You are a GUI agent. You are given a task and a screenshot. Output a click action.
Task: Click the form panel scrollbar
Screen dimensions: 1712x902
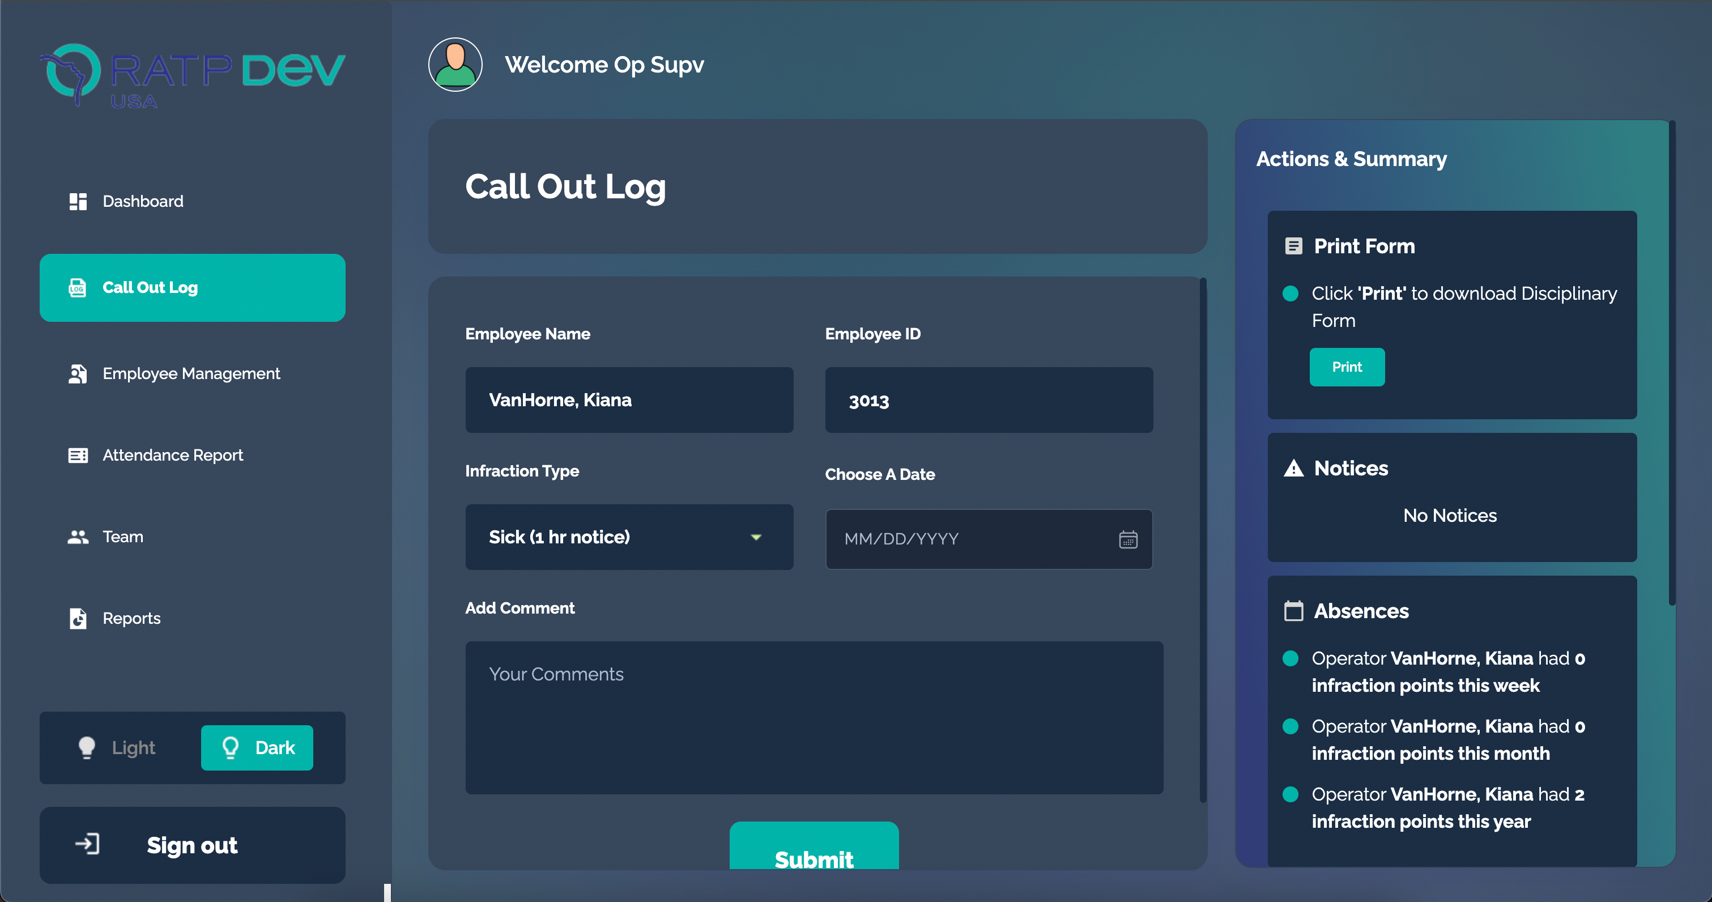[1203, 540]
